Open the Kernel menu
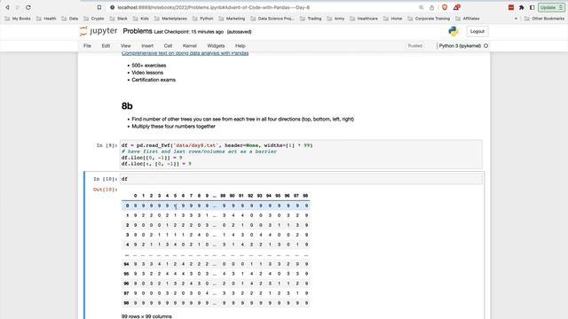568x319 pixels. coord(189,46)
